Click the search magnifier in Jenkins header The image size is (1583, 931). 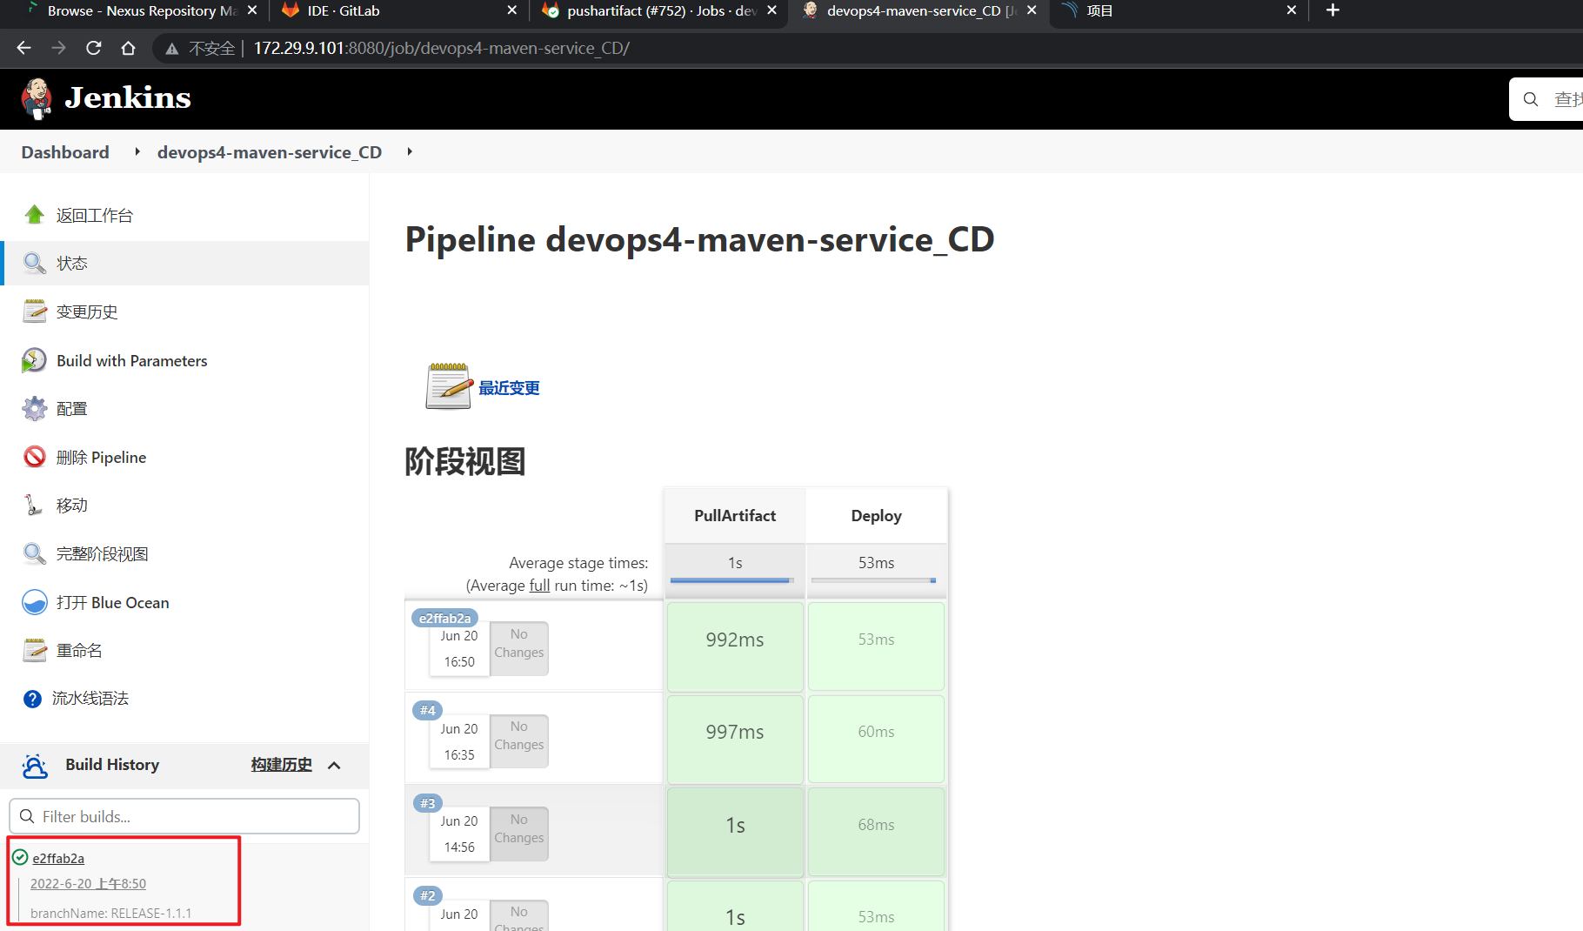click(1531, 99)
